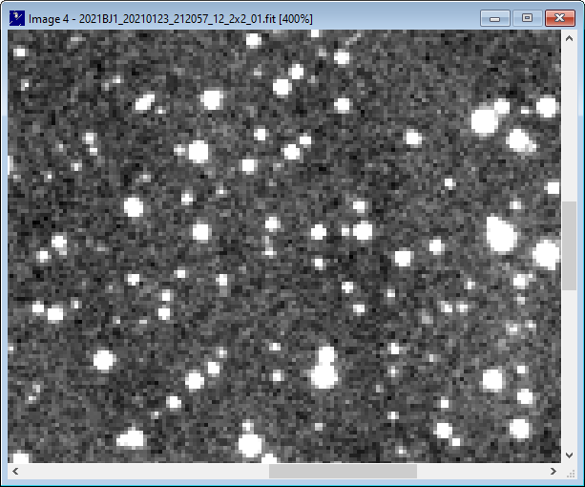Click the resize grip in bottom-right corner

click(569, 472)
